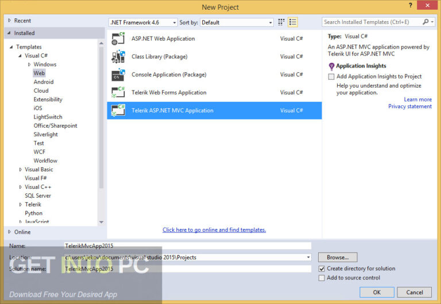Image resolution: width=441 pixels, height=304 pixels.
Task: Click the Application Insights lightbulb icon
Action: [331, 66]
